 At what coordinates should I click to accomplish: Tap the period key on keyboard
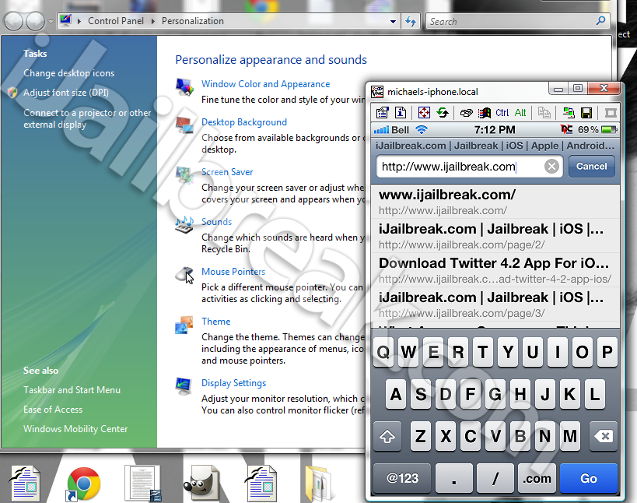pyautogui.click(x=453, y=478)
